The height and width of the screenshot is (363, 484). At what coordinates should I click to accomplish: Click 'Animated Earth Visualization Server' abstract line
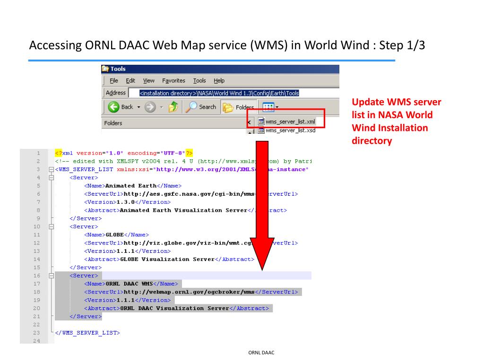pyautogui.click(x=185, y=210)
